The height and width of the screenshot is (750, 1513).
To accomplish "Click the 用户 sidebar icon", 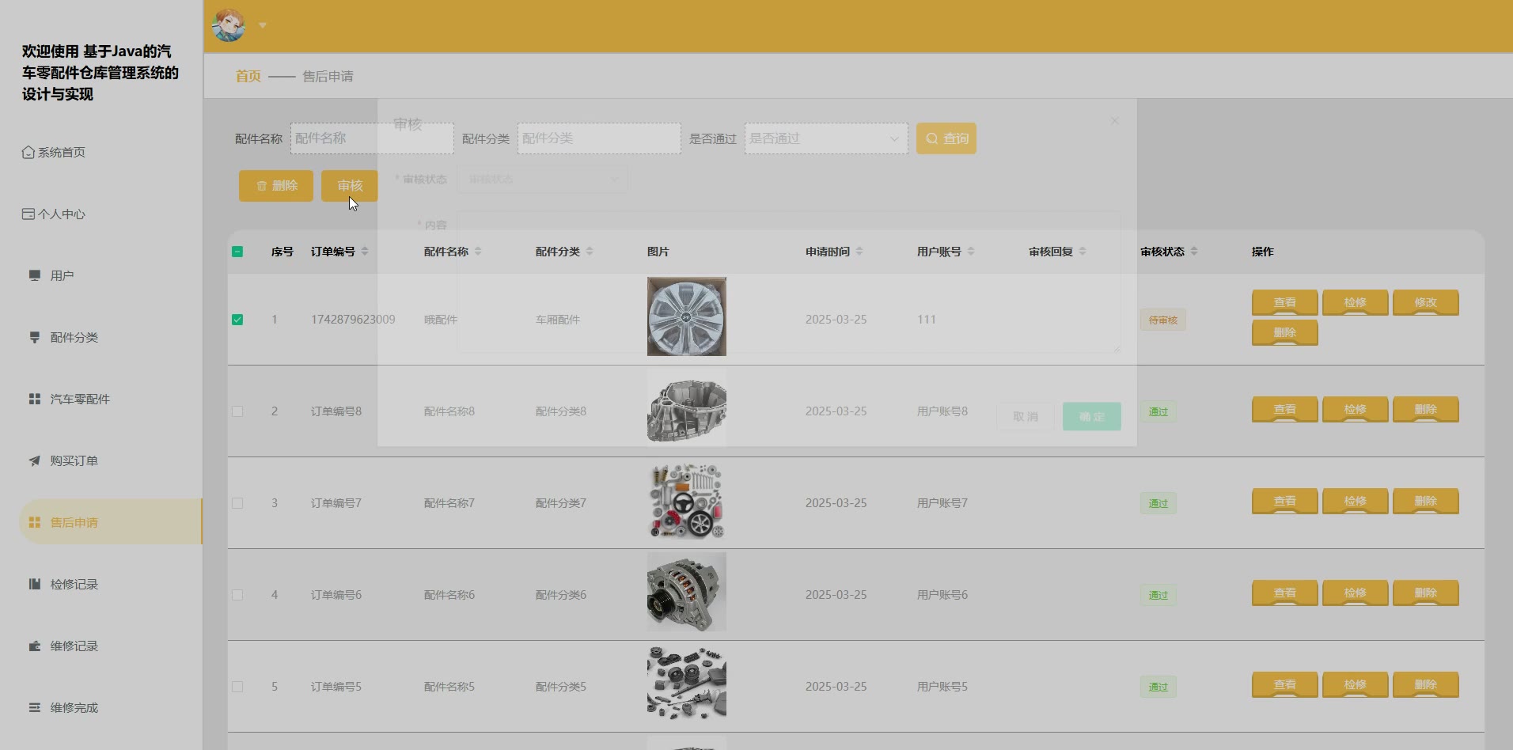I will pyautogui.click(x=35, y=275).
